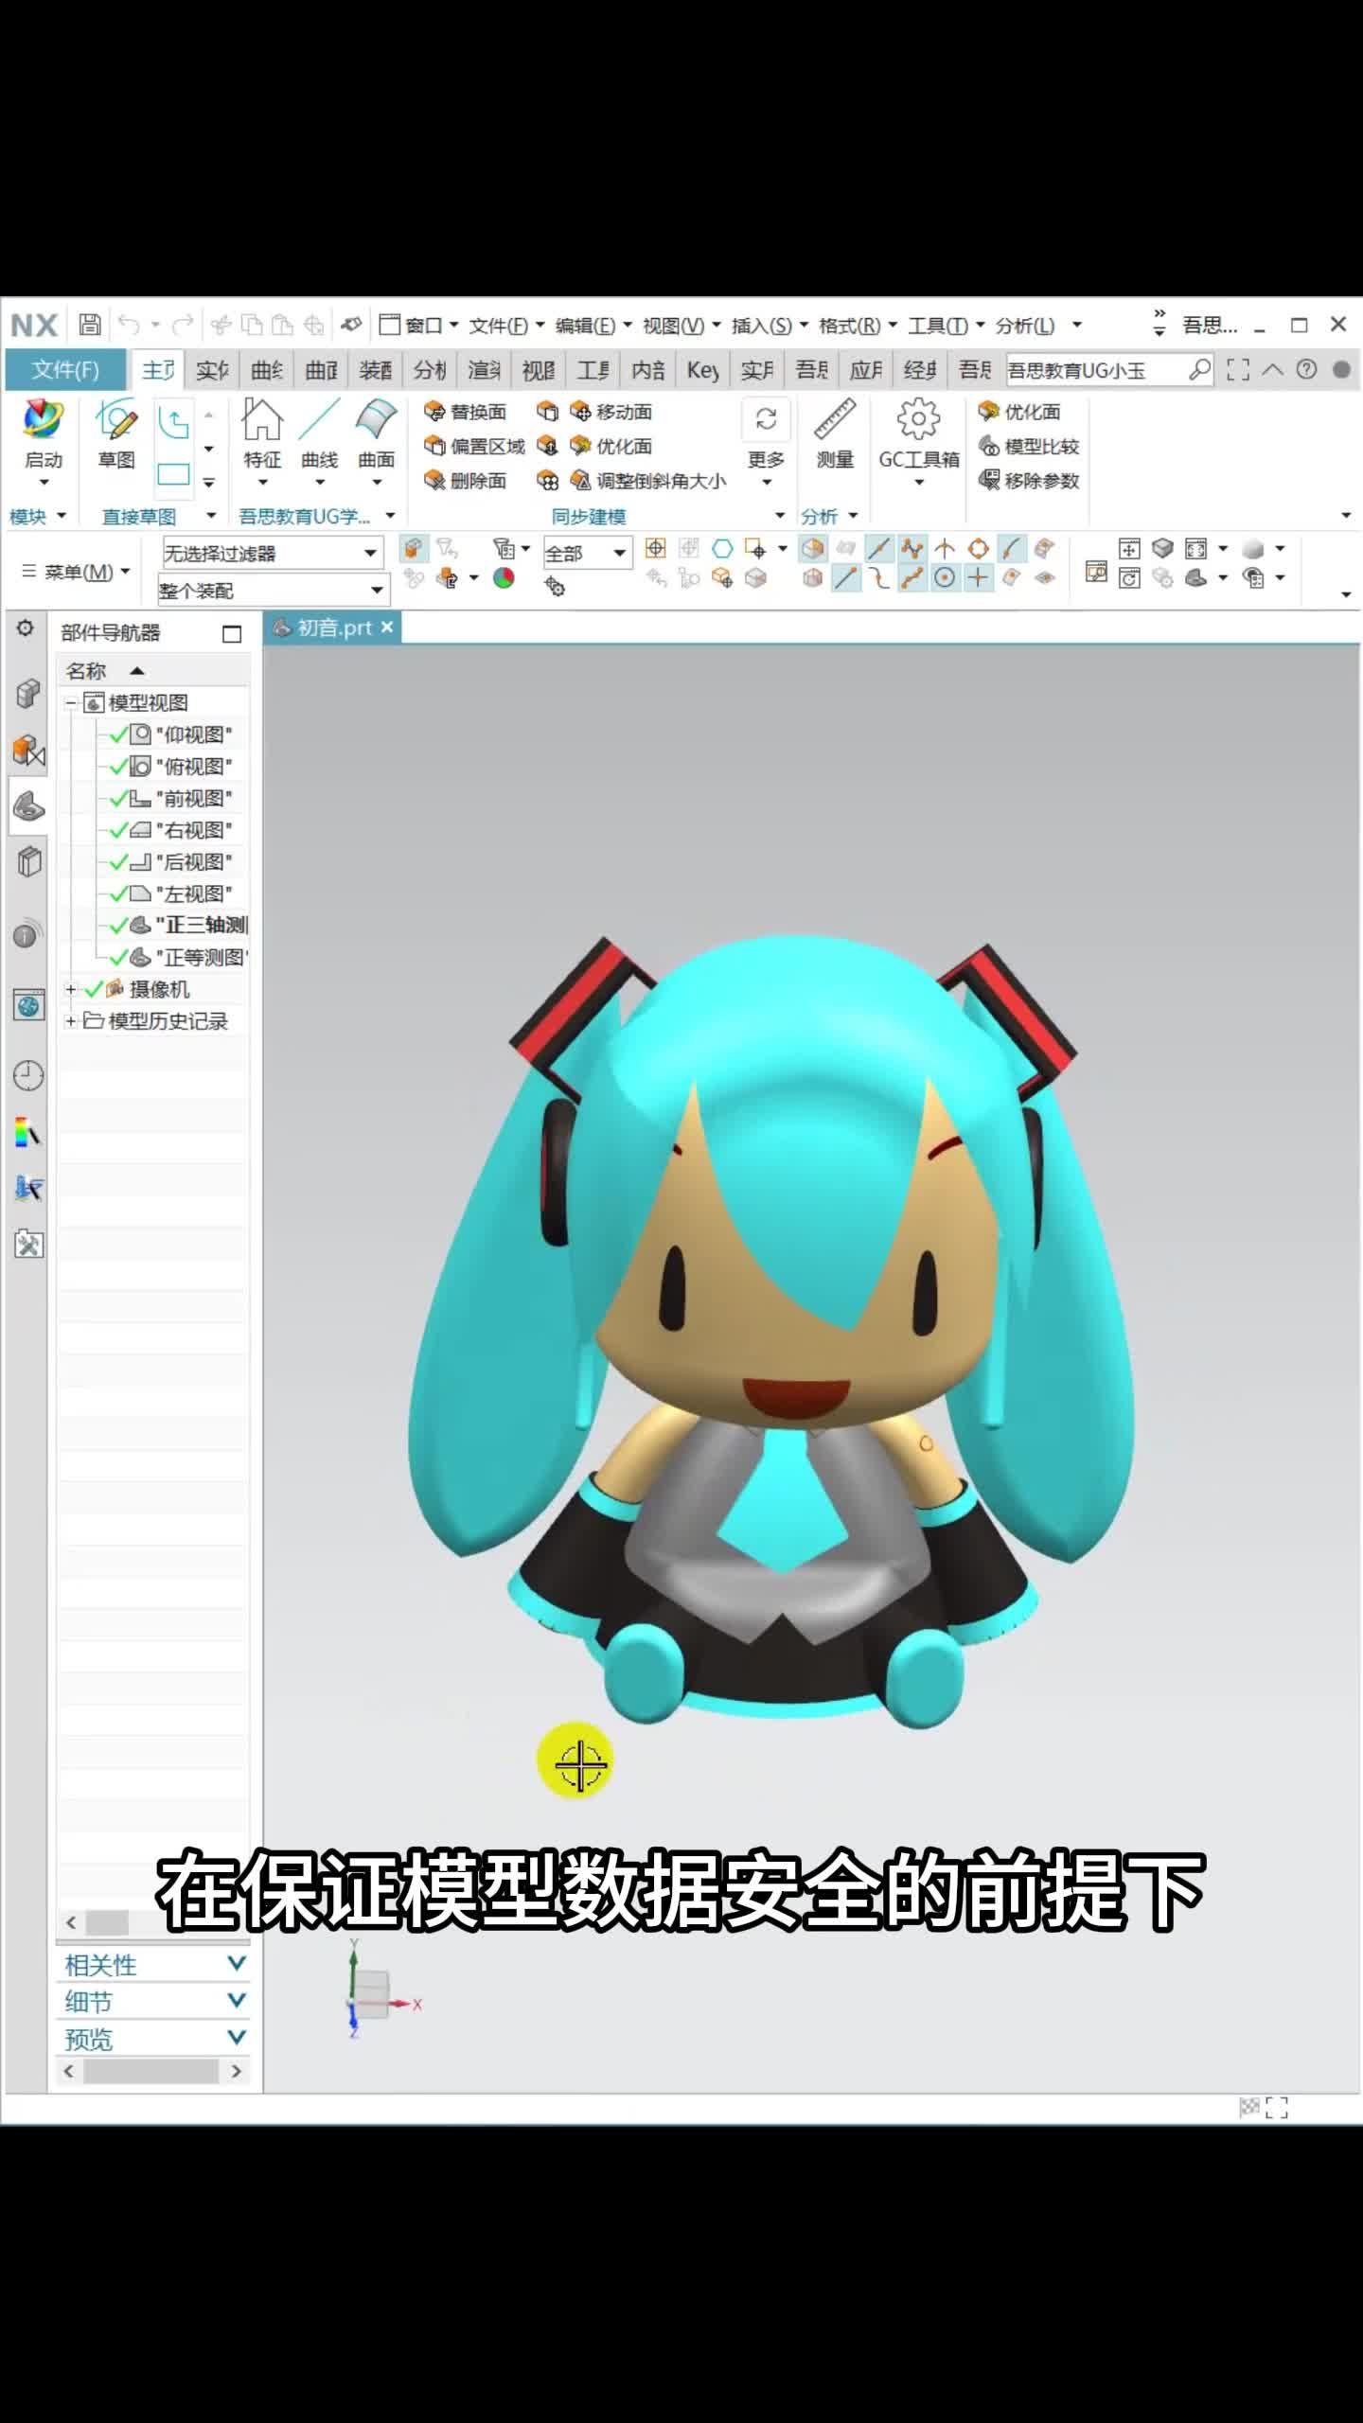Click the 菜单(M) button
The width and height of the screenshot is (1363, 2423).
76,572
